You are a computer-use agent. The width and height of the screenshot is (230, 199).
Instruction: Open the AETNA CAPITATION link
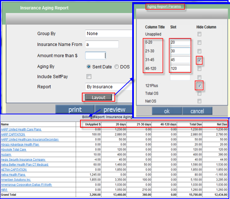14,170
